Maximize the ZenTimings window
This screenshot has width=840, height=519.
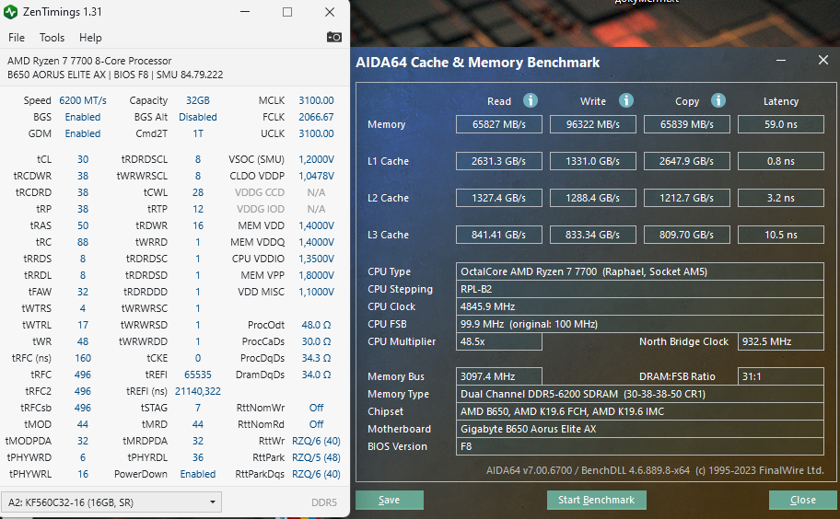287,12
